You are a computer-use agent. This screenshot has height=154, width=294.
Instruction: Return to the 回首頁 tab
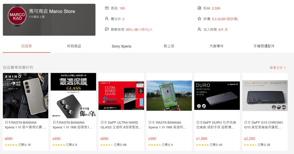coord(26,46)
